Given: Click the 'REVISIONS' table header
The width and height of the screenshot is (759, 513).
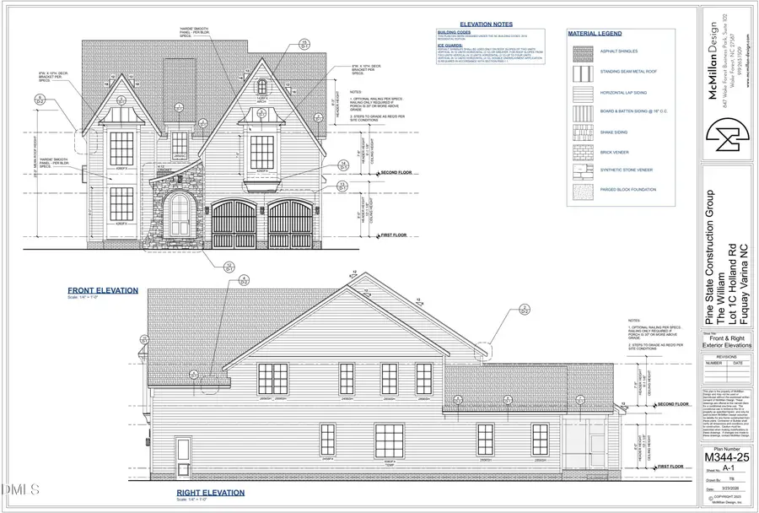Looking at the screenshot, I should coord(726,357).
